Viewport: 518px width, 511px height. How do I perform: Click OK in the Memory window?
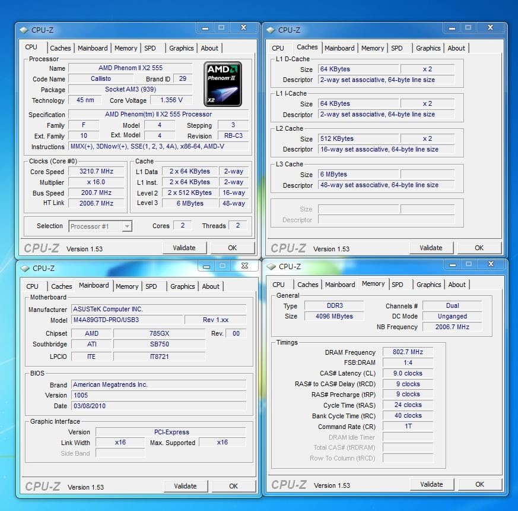coord(479,484)
